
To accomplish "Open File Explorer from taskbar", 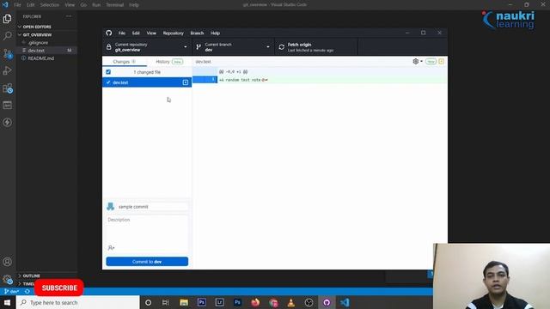I will [x=184, y=302].
